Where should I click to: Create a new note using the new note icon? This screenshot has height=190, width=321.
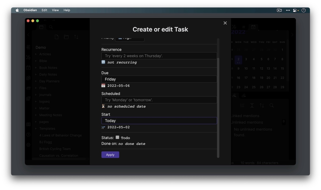click(x=56, y=37)
